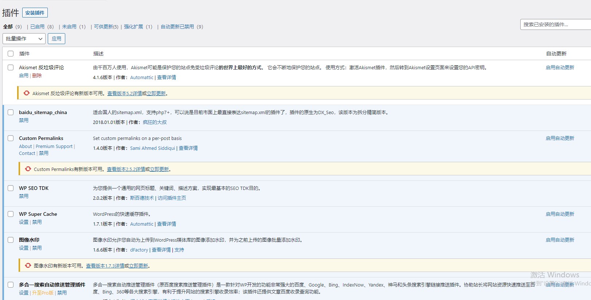Screen dimensions: 591x300
Task: Open WP Super Cache 设置 link
Action: click(x=23, y=222)
